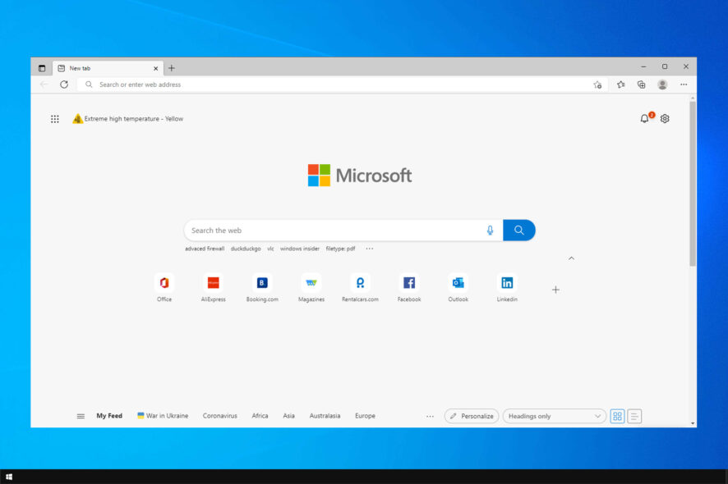Collapse quick links with chevron up

coord(572,258)
